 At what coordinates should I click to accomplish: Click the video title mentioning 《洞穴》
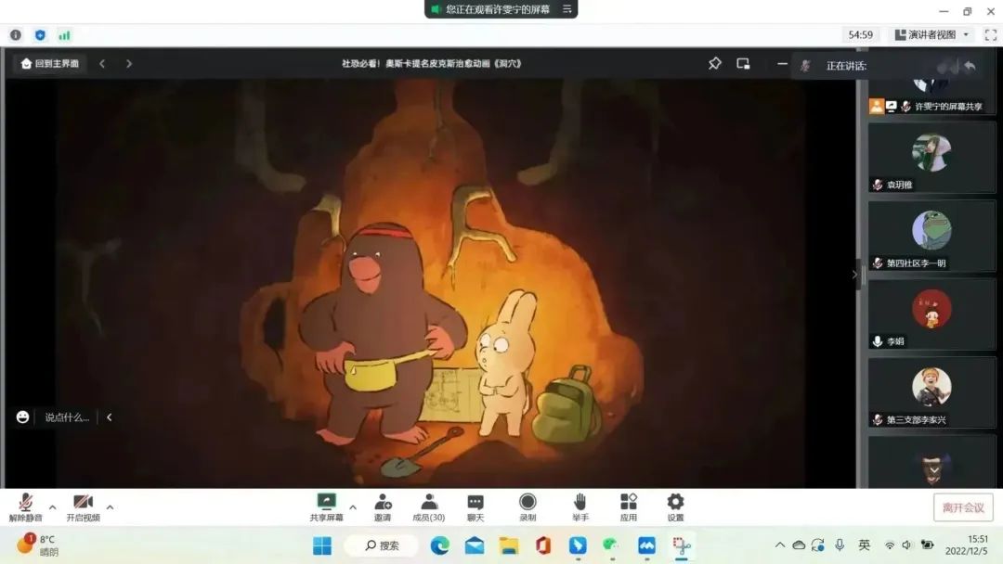(x=432, y=63)
